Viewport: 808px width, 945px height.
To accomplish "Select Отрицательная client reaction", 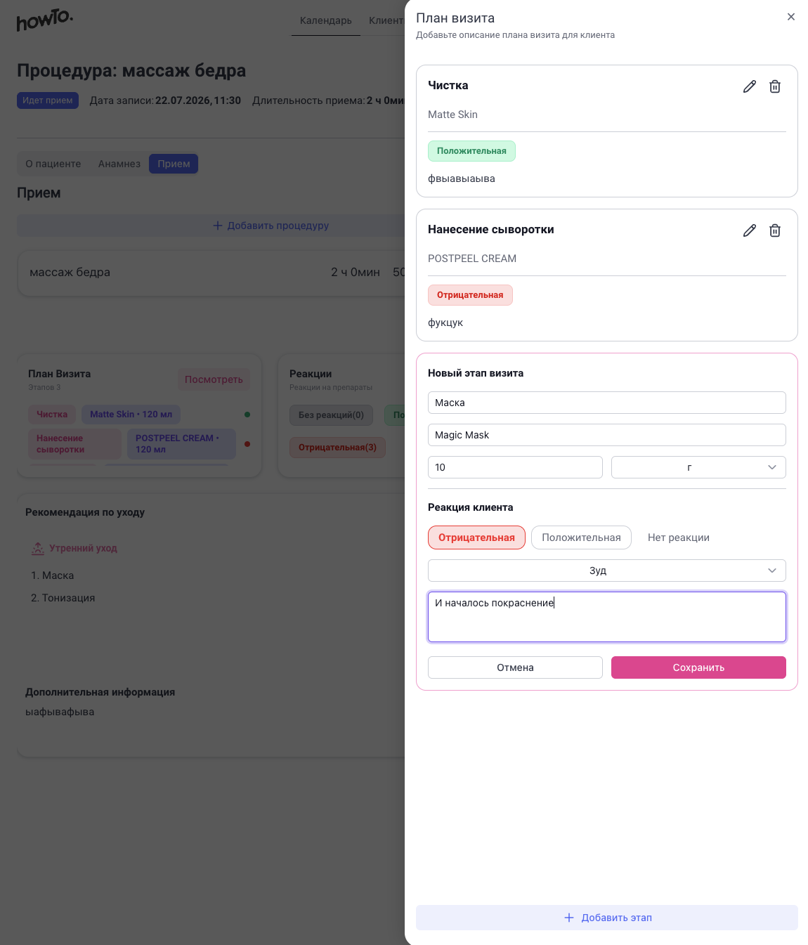I will [x=476, y=537].
